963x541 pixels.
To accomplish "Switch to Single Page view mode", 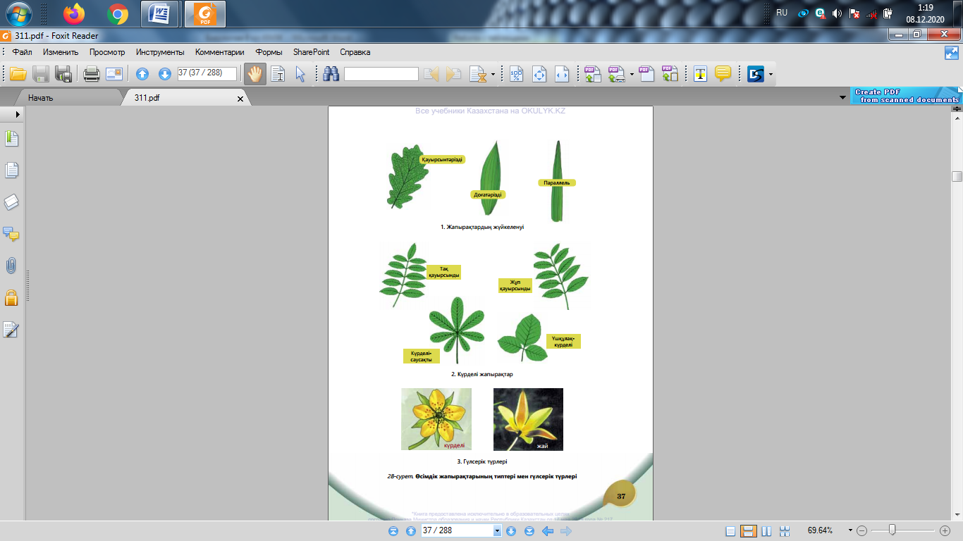I will click(x=731, y=531).
